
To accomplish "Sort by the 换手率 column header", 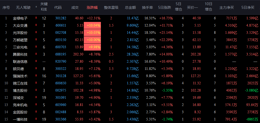I will click(x=147, y=7).
